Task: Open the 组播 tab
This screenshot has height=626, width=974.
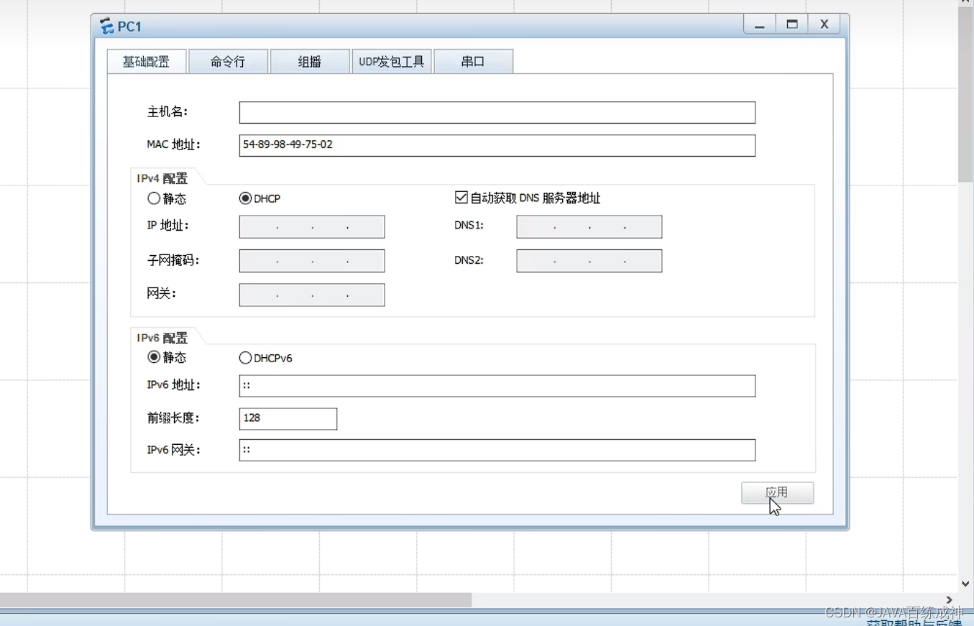Action: click(310, 62)
